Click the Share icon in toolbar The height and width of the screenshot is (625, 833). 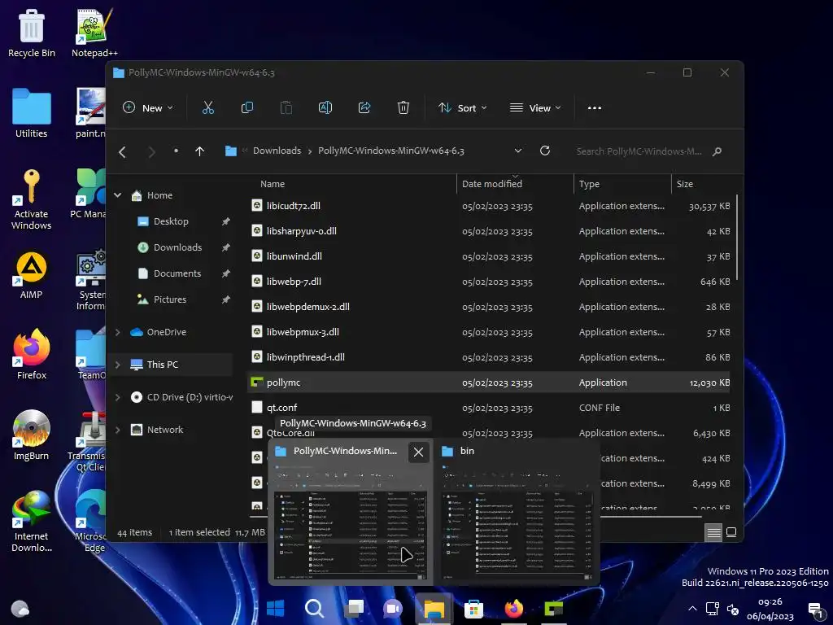pyautogui.click(x=364, y=108)
